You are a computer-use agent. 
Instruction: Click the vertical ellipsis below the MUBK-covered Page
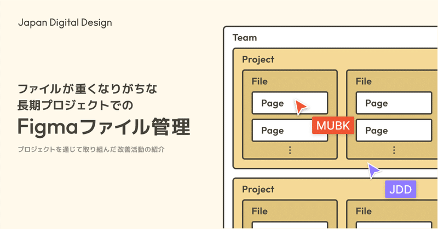(x=290, y=150)
